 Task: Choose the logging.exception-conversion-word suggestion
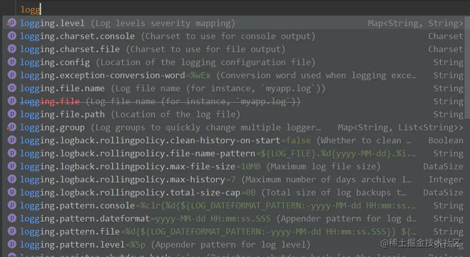click(234, 75)
